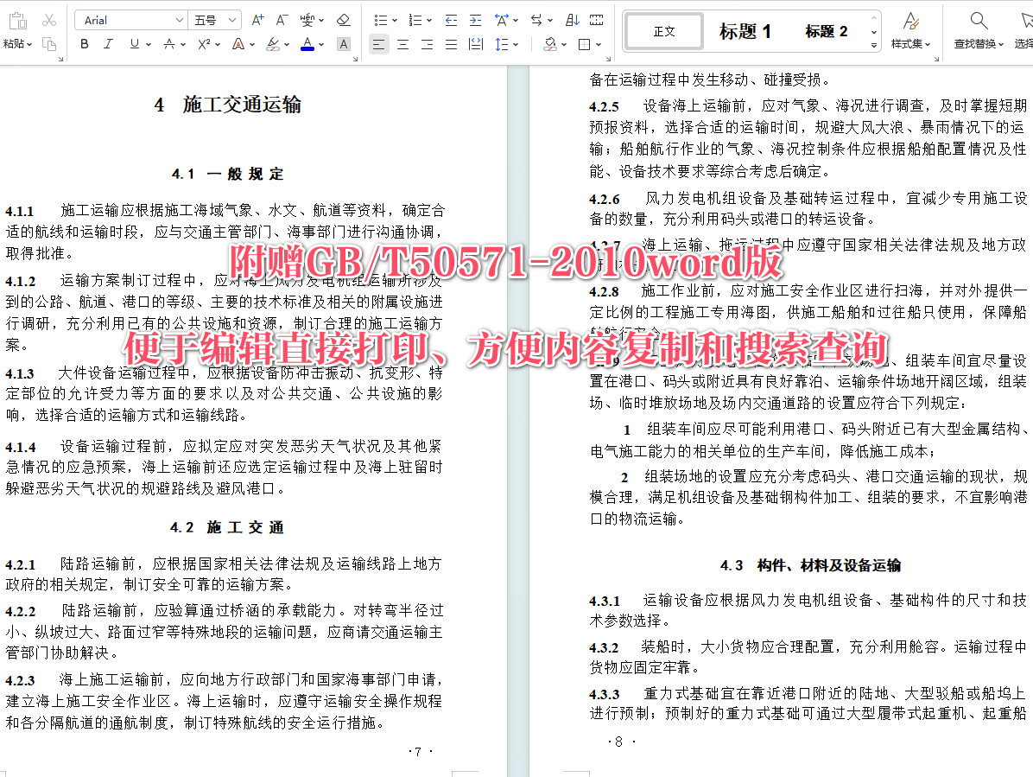
Task: Apply Bold formatting with the B icon
Action: [84, 44]
